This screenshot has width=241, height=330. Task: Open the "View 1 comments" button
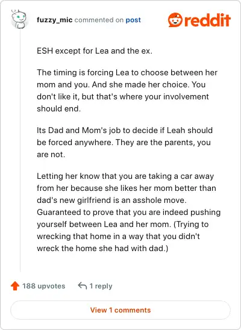point(120,310)
